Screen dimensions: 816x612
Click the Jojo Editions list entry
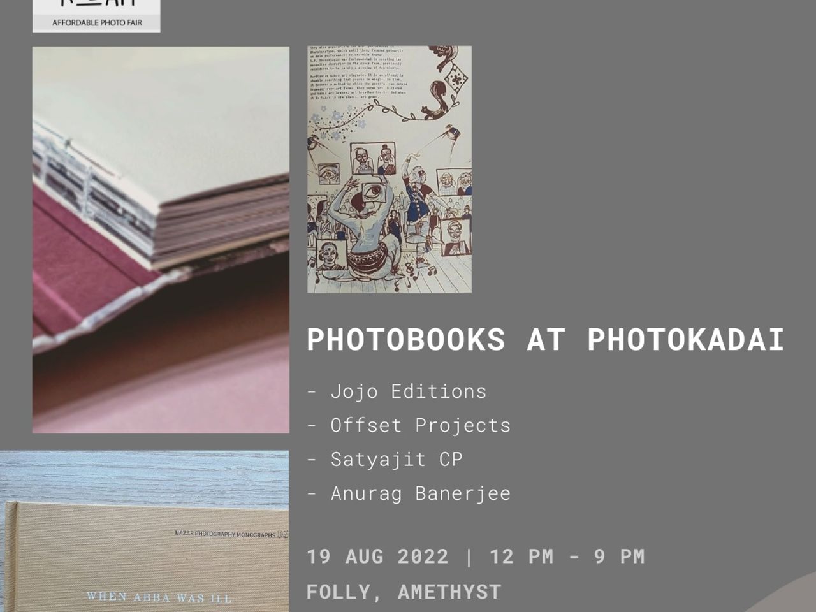point(397,391)
